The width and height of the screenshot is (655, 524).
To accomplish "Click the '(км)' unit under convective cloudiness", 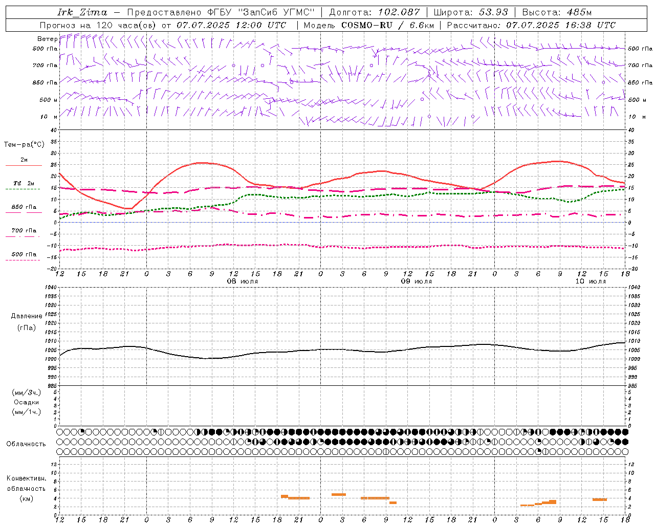I will [27, 498].
